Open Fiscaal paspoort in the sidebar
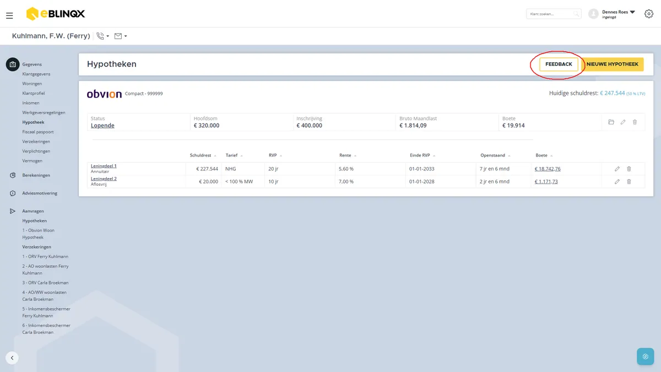The image size is (661, 372). coord(38,132)
